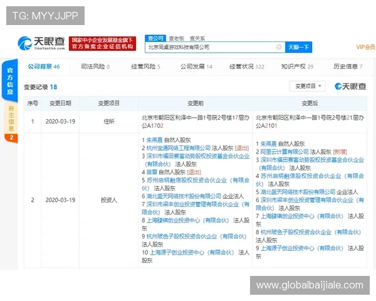The width and height of the screenshot is (376, 301).
Task: Click the red 官方备案企业征信机构 banner
Action: [x=102, y=43]
